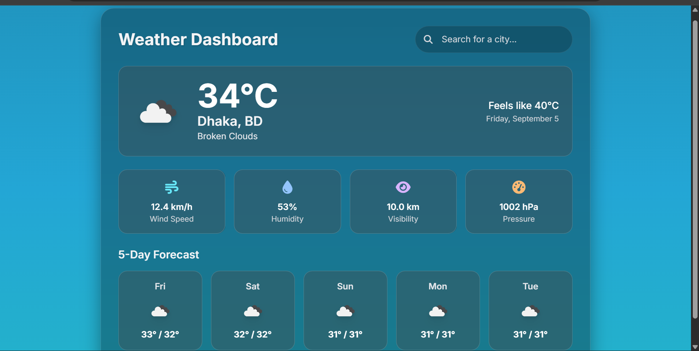The width and height of the screenshot is (699, 351).
Task: Click the scrollbar up arrow
Action: point(695,10)
